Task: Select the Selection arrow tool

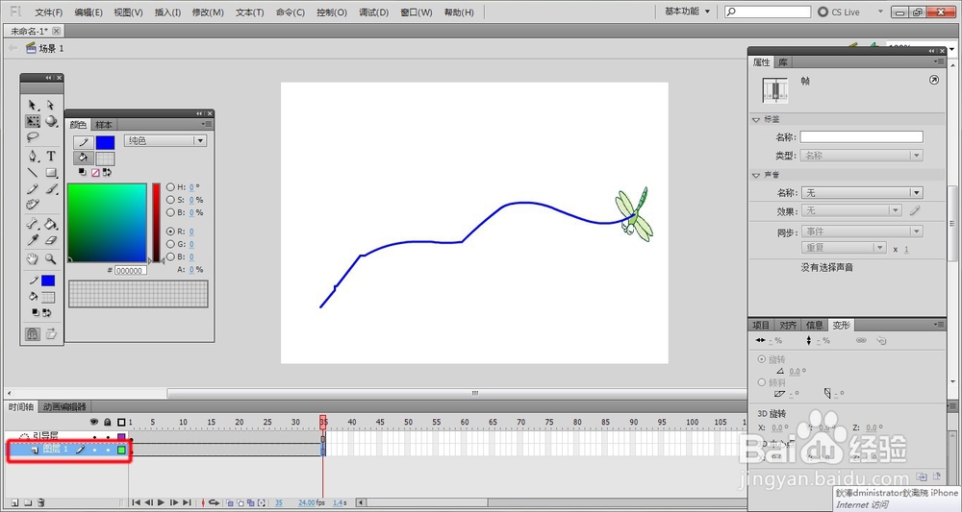Action: point(33,106)
